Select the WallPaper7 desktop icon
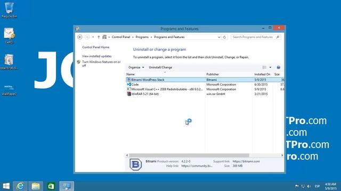The height and width of the screenshot is (191, 341). 9,90
